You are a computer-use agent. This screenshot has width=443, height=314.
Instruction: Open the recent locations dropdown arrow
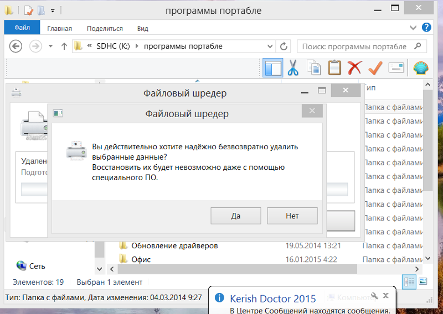pos(50,46)
